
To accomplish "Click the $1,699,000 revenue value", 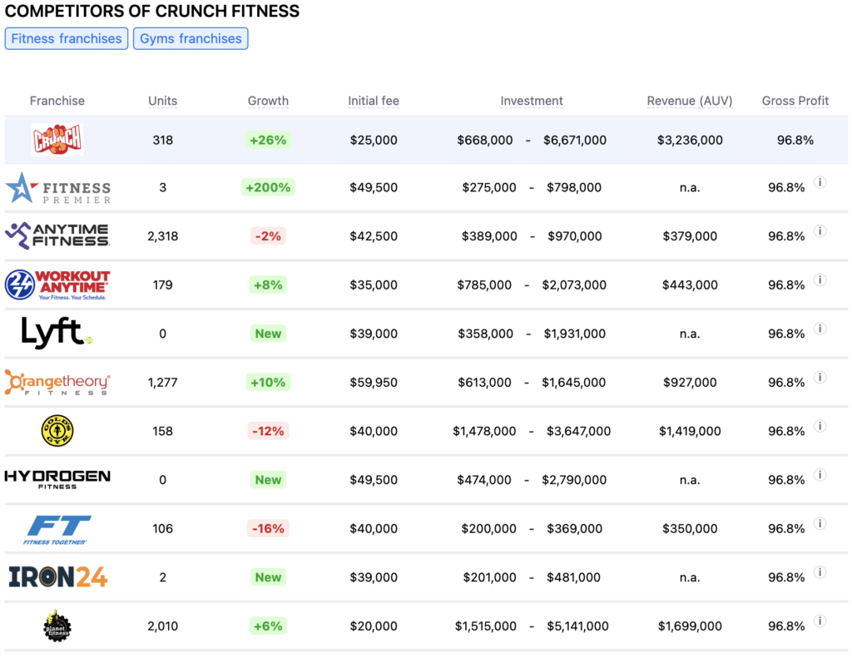I will [690, 626].
